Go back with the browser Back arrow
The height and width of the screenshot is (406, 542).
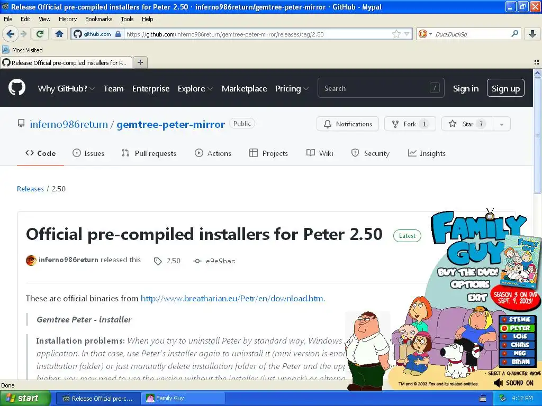[x=10, y=34]
